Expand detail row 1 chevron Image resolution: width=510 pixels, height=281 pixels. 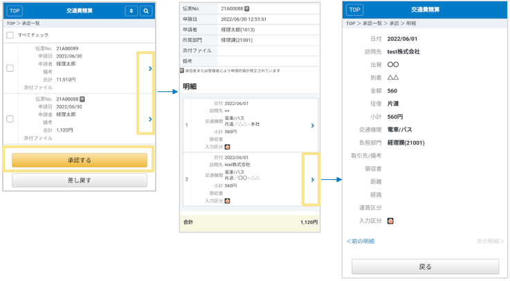click(x=312, y=125)
